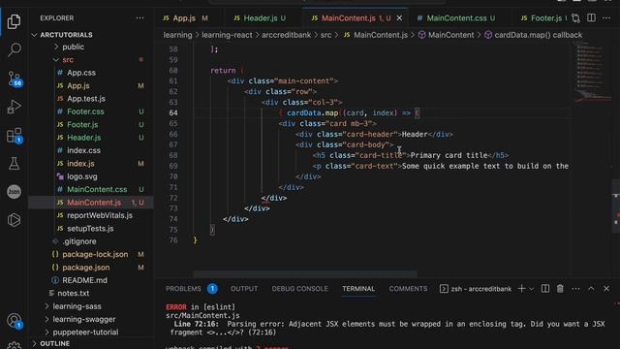
Task: Switch to the Footer.js editor tab
Action: coord(542,18)
